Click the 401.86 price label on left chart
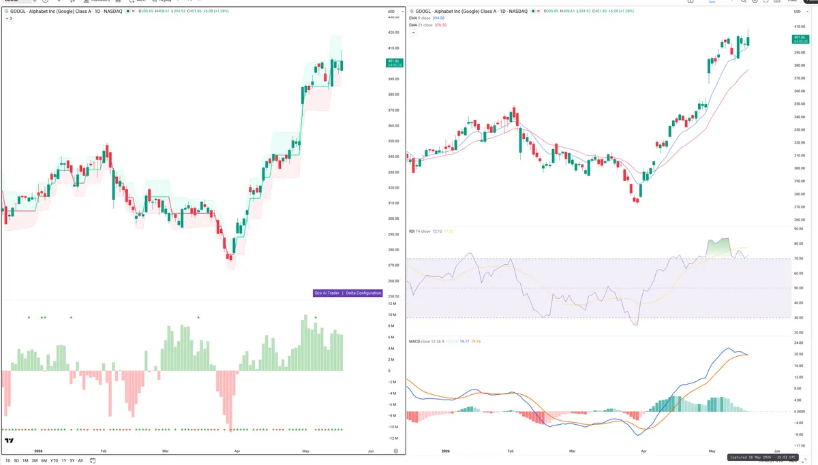Screen dimensions: 818x465 (395, 63)
